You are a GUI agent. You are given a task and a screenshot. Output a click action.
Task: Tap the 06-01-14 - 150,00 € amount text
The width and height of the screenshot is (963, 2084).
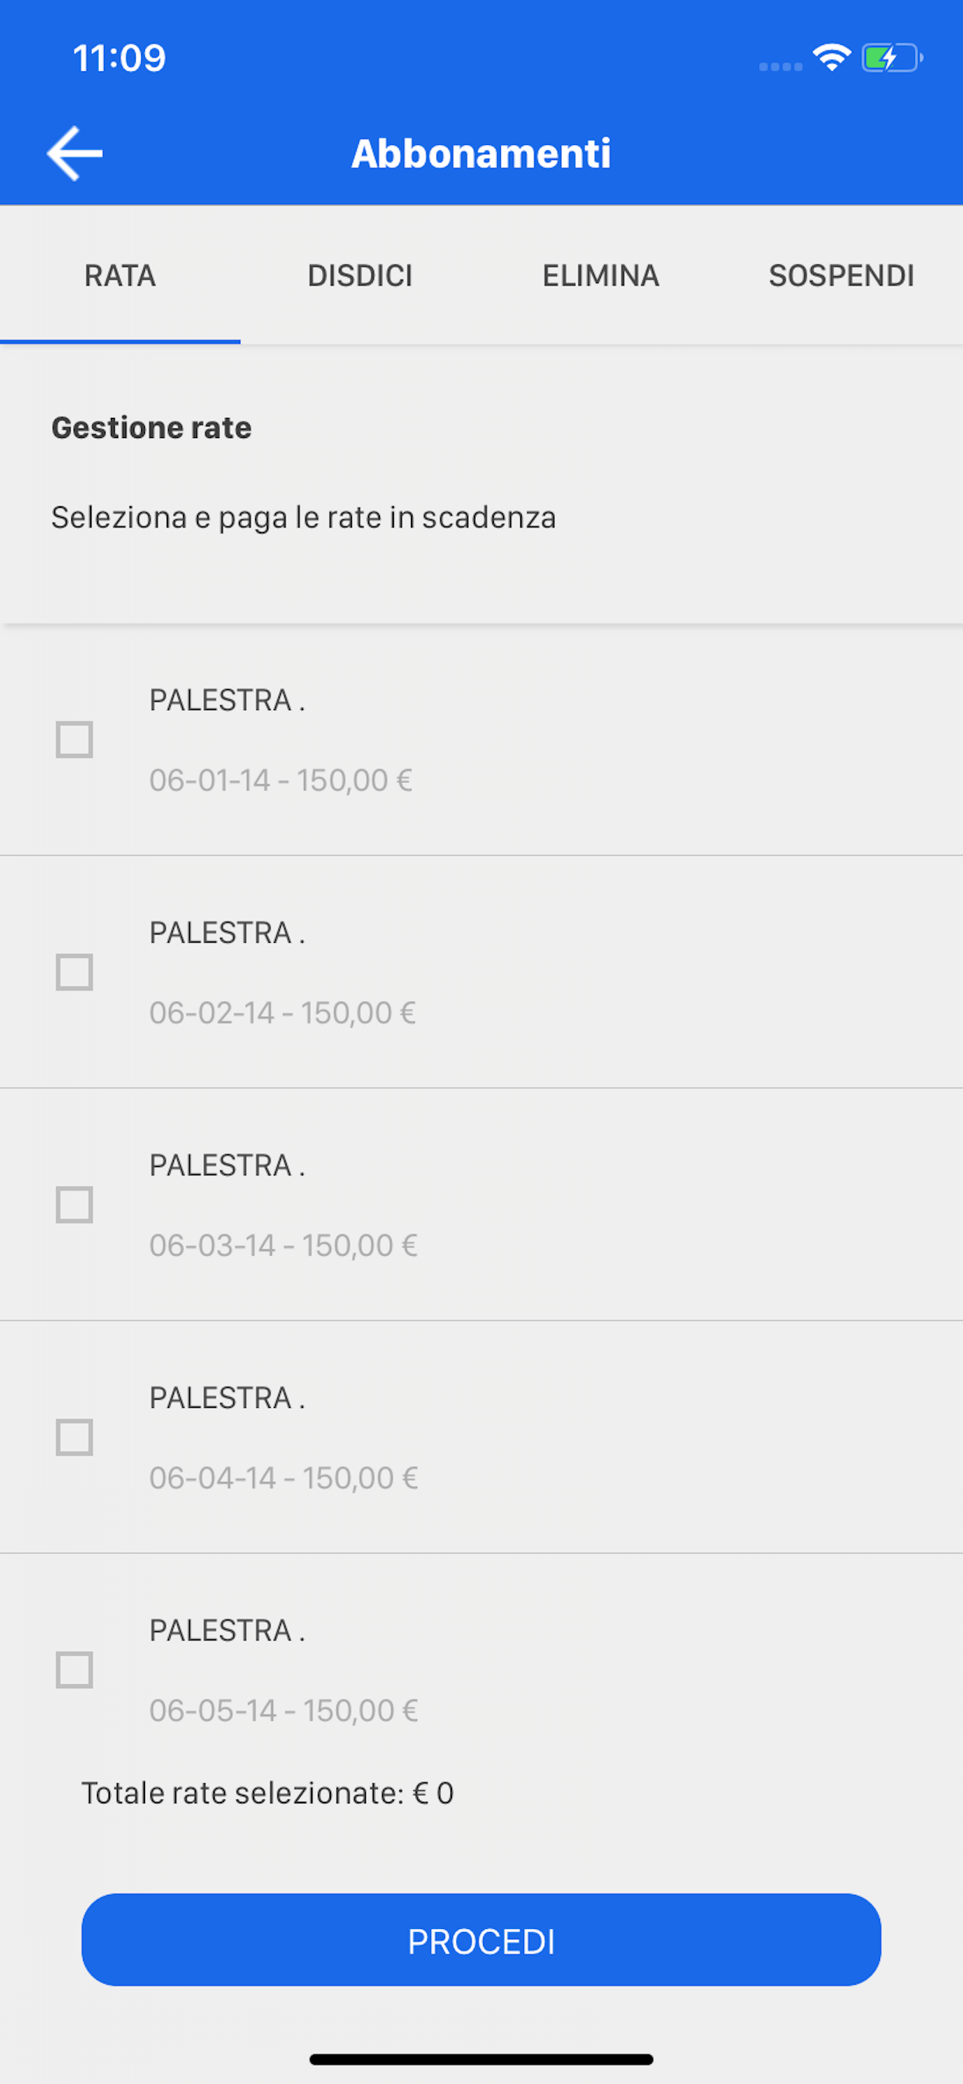click(281, 781)
